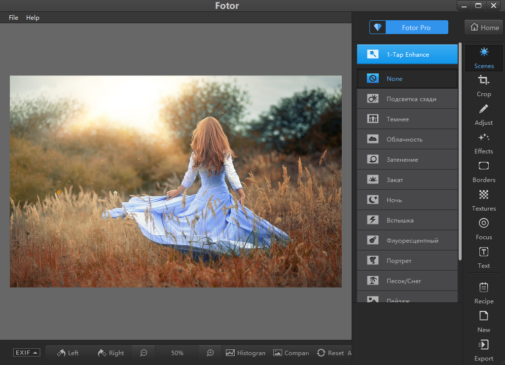The width and height of the screenshot is (505, 365).
Task: Apply the Песок/Снег scene
Action: click(x=407, y=281)
